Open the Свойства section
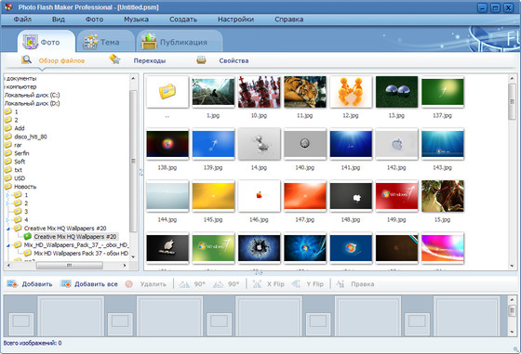 [234, 60]
